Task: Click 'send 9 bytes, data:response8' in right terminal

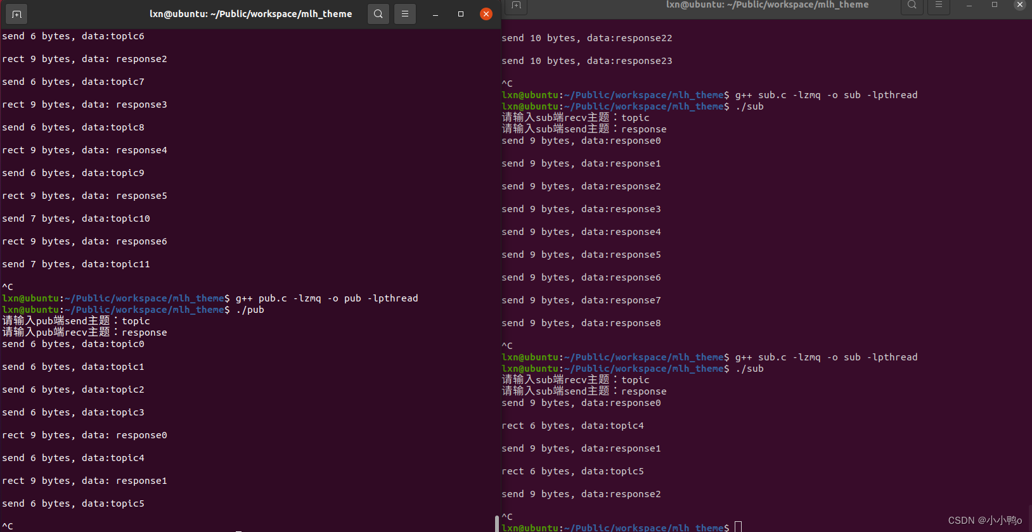Action: point(581,323)
